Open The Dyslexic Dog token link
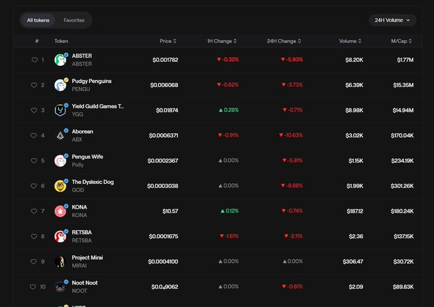434x307 pixels. (x=93, y=182)
